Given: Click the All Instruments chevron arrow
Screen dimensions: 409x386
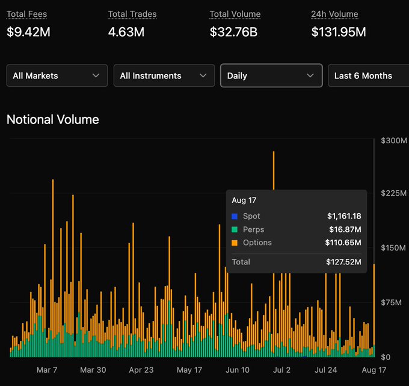Looking at the screenshot, I should click(203, 76).
